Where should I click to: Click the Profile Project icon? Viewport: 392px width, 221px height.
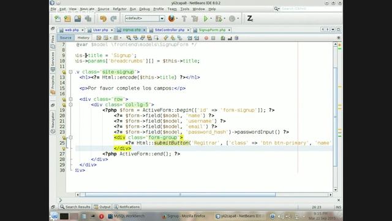(232, 18)
